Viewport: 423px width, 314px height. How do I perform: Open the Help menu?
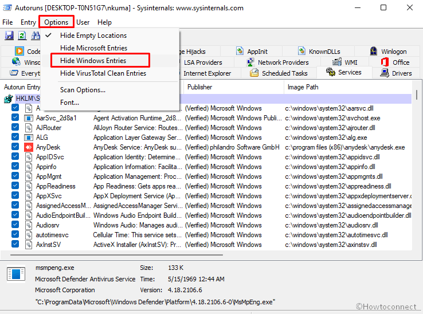(x=104, y=22)
